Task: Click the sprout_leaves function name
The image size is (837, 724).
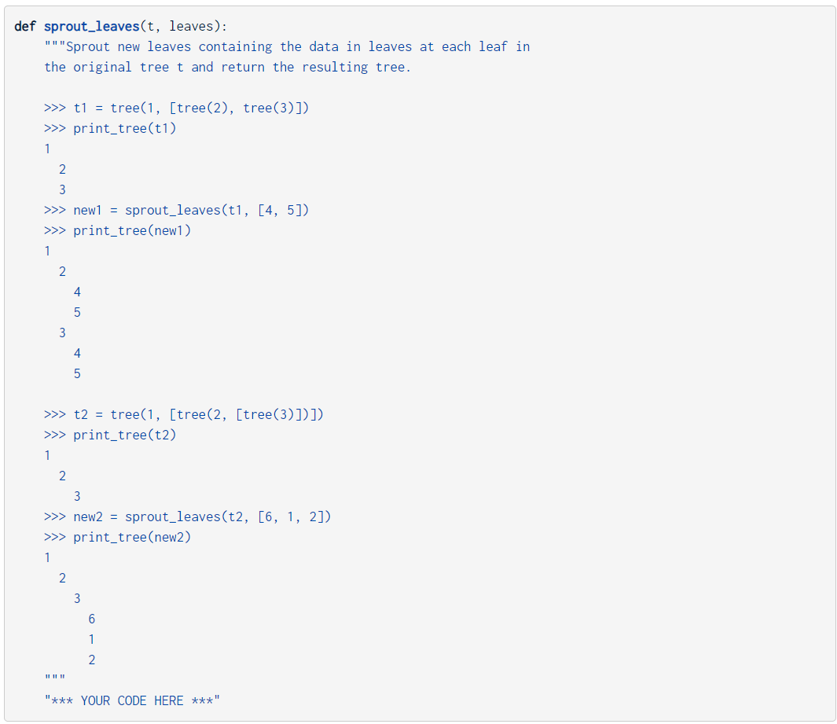Action: [92, 26]
